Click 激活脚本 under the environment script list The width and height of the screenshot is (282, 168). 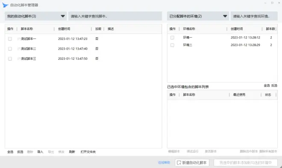[x=211, y=151]
